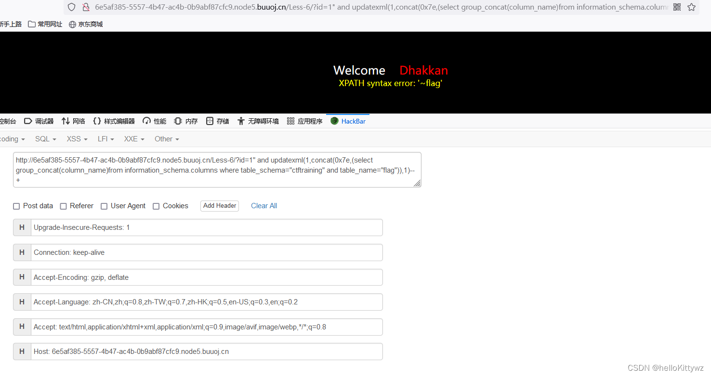Viewport: 711px width, 377px height.
Task: Click the Accept text/html header field
Action: pyautogui.click(x=207, y=327)
